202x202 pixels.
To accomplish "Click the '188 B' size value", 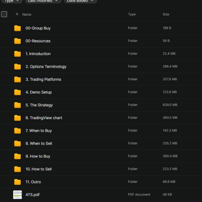I will pyautogui.click(x=167, y=28).
